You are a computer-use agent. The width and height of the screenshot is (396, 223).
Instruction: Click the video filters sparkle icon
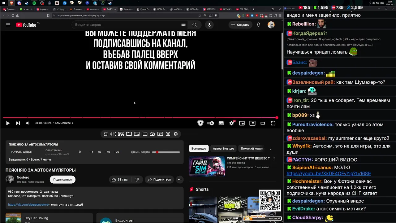pyautogui.click(x=160, y=134)
